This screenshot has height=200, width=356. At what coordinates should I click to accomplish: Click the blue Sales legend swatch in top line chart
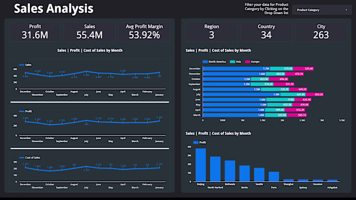22,65
